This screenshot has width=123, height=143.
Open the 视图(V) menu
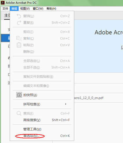tap(25, 9)
